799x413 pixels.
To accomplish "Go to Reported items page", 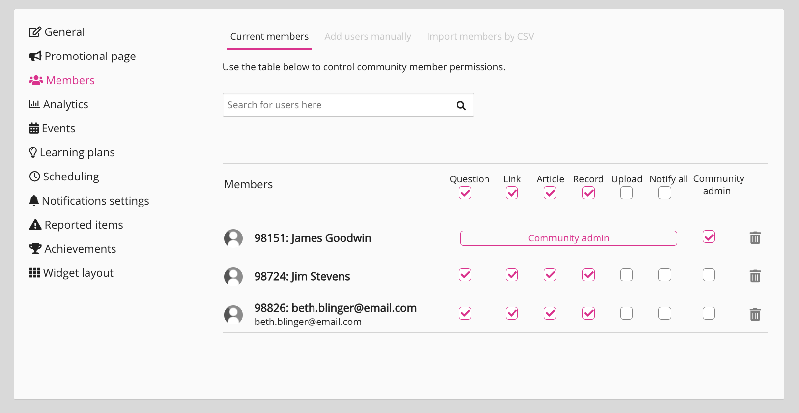I will [84, 225].
